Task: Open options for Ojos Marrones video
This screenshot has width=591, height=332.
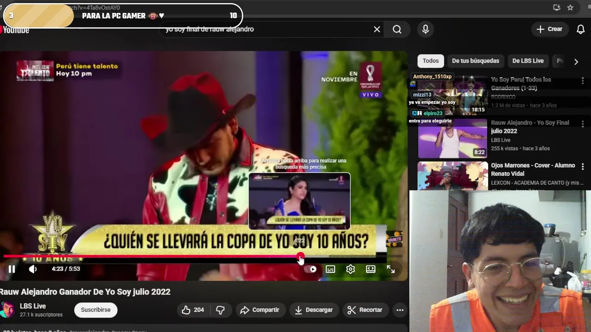Action: [x=583, y=166]
